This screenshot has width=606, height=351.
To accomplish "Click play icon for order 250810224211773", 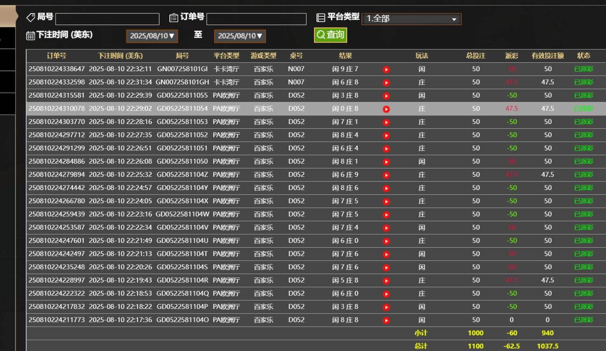I will pos(386,320).
